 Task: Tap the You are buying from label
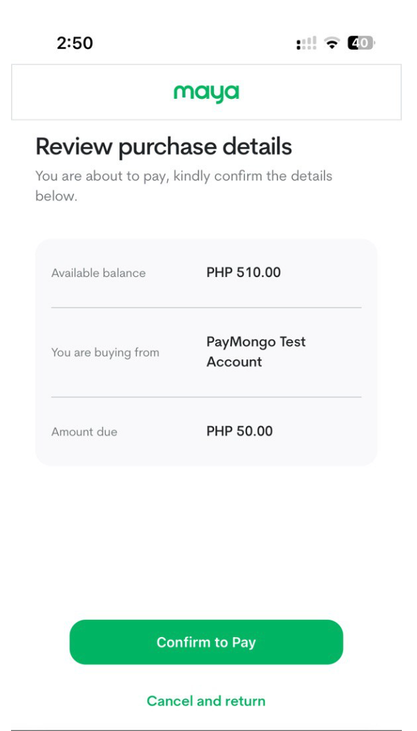pos(105,352)
